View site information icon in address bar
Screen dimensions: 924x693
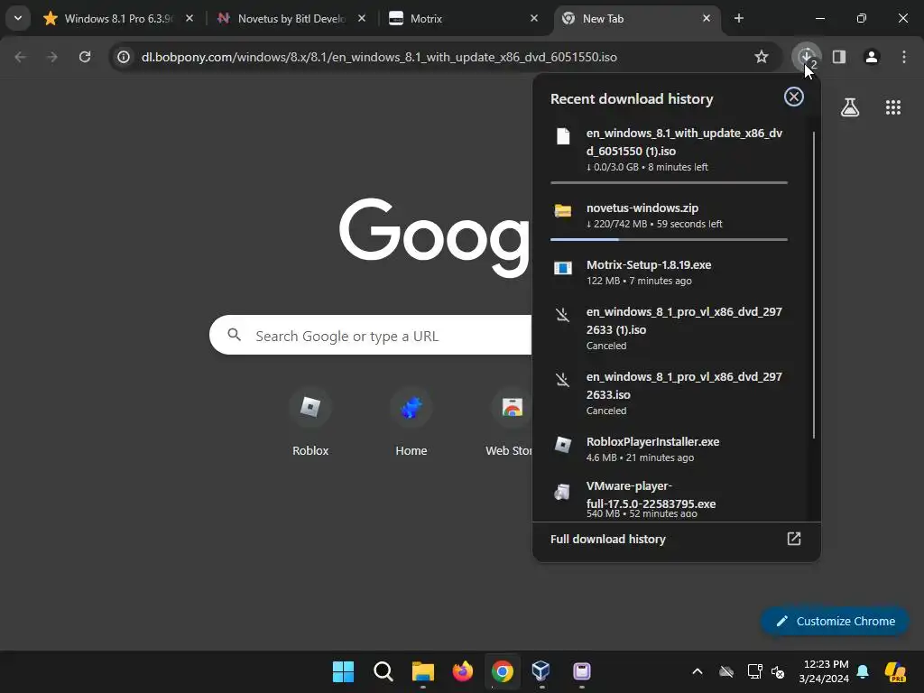[x=123, y=57]
